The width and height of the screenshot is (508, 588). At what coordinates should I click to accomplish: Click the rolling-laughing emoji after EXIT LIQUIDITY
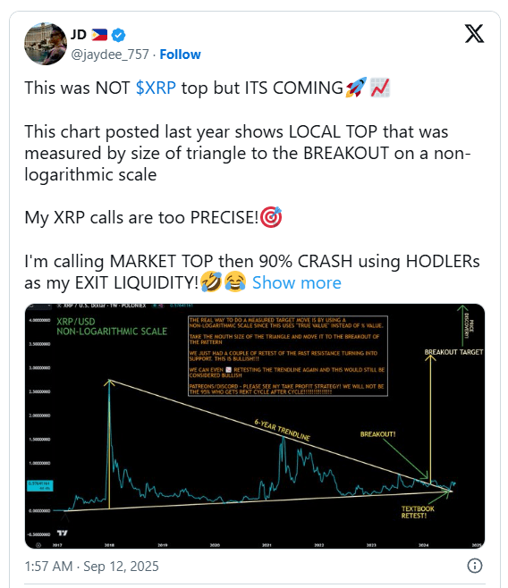tap(211, 282)
